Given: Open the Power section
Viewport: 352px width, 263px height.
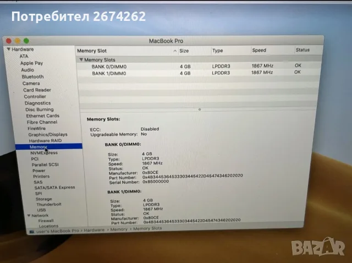Looking at the screenshot, I should pyautogui.click(x=38, y=171).
